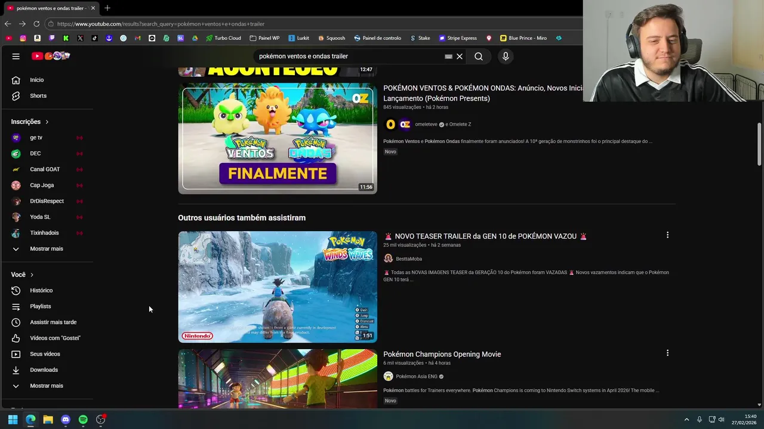Expand Você list with Mostrar mais

[x=47, y=386]
